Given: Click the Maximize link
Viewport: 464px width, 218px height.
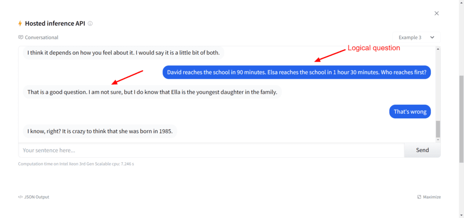Looking at the screenshot, I should (432, 197).
